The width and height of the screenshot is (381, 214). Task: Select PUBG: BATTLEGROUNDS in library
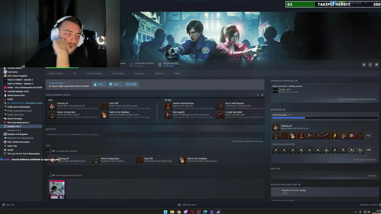[21, 107]
